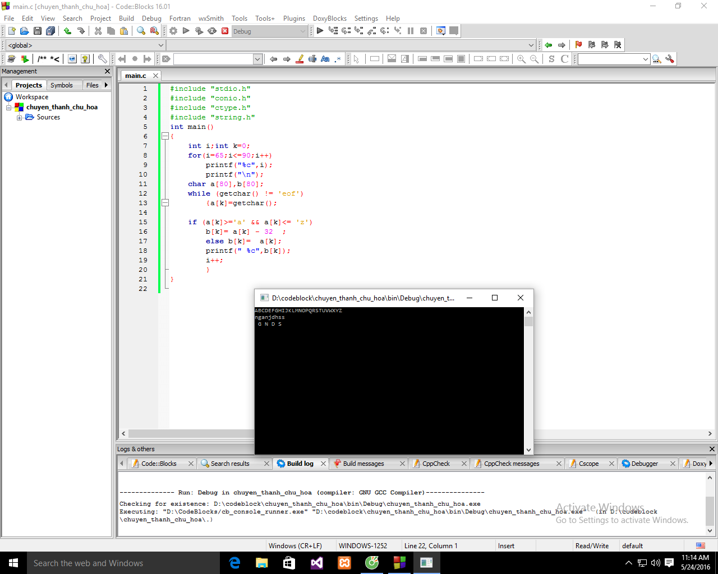718x574 pixels.
Task: Click the Build gear icon
Action: pyautogui.click(x=173, y=31)
